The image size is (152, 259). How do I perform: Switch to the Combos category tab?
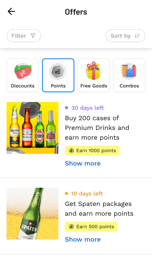[x=129, y=75]
